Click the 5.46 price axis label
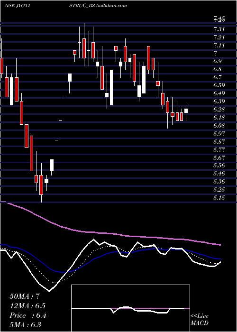237x332 pixels. click(x=219, y=174)
